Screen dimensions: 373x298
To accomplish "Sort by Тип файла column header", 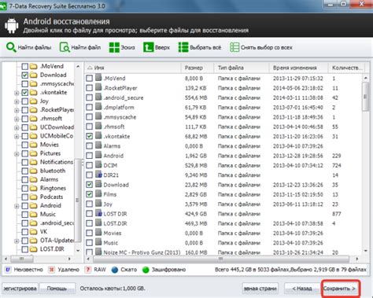I will 242,68.
